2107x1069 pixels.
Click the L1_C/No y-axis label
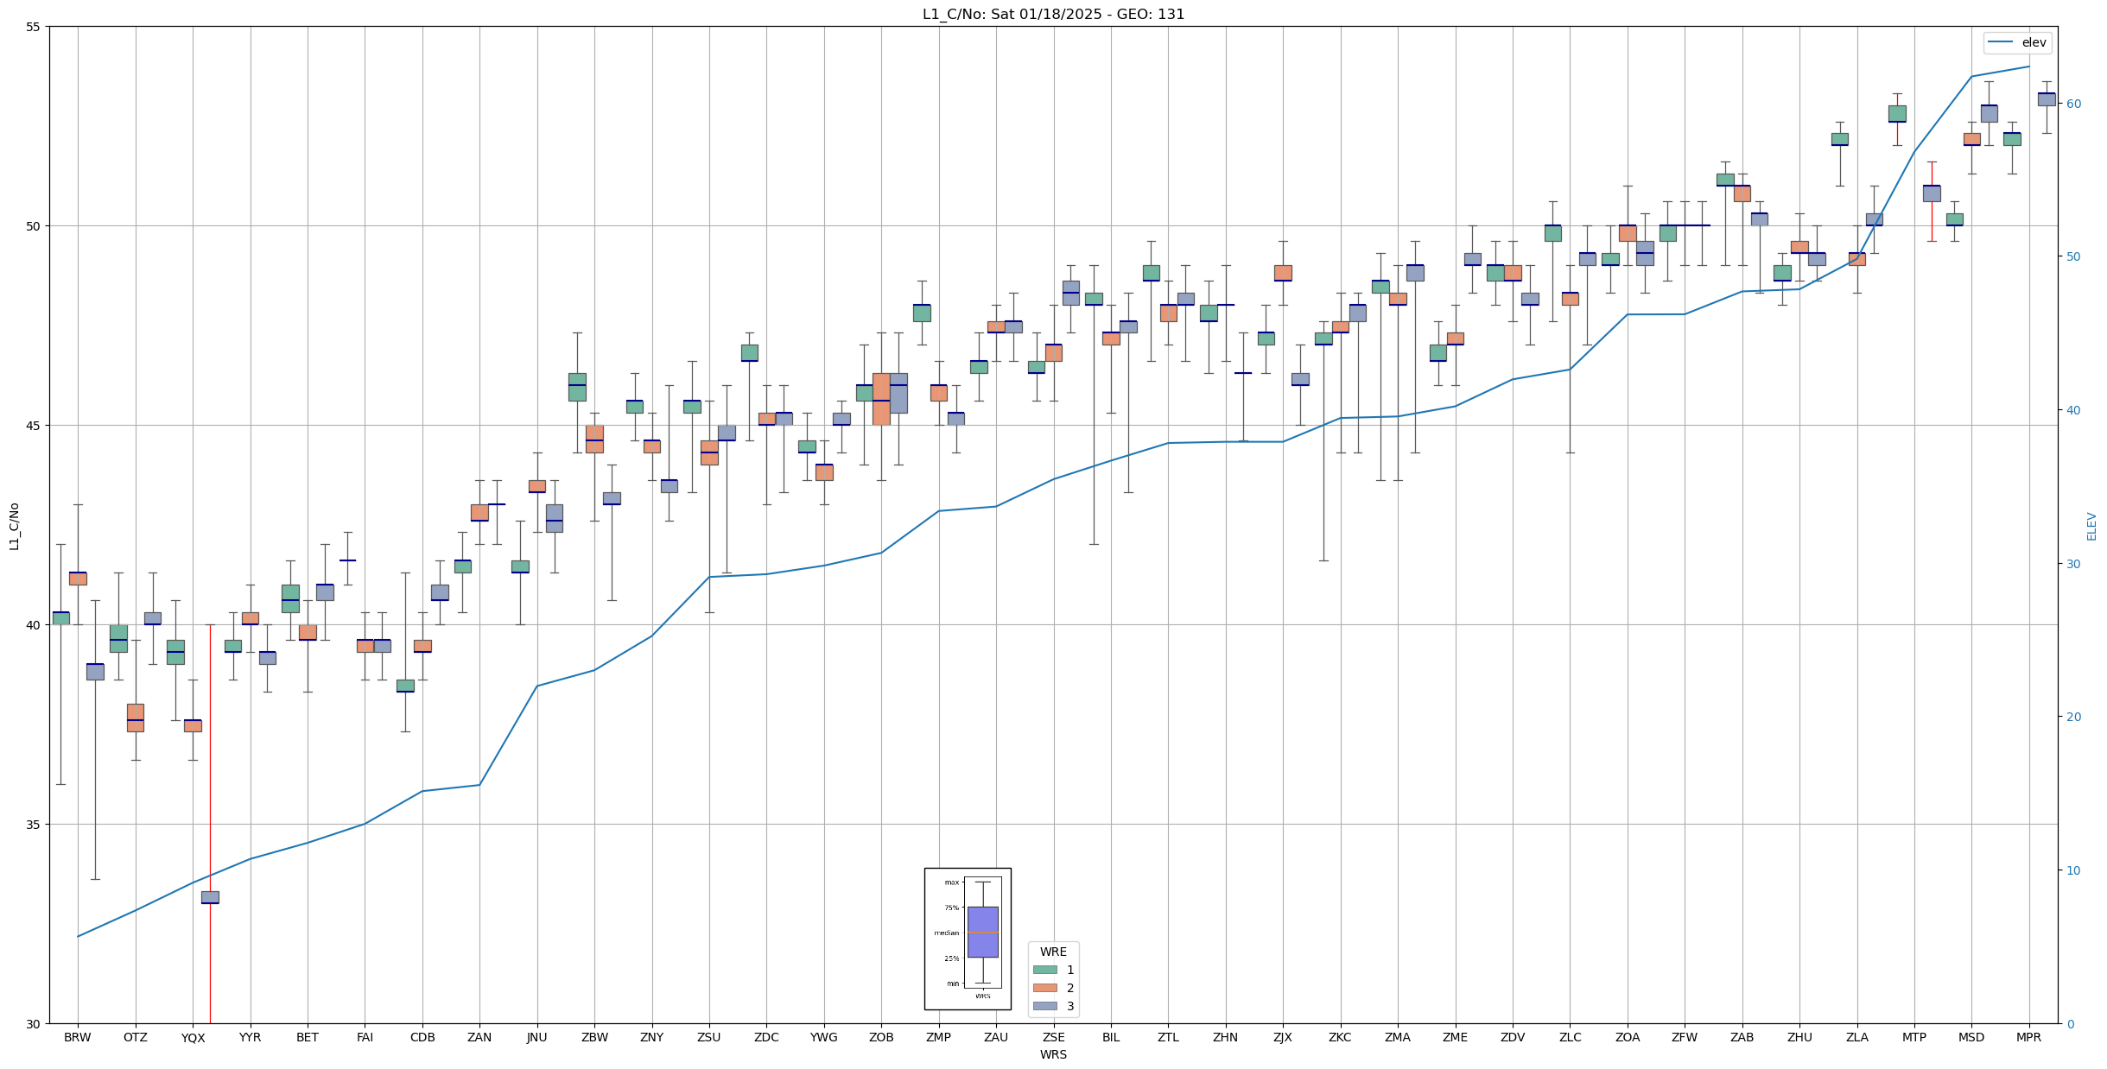tap(14, 526)
